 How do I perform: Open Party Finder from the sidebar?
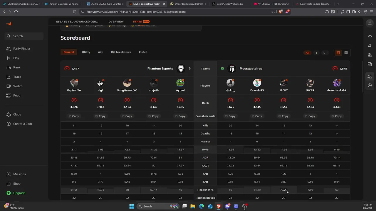[x=22, y=49]
